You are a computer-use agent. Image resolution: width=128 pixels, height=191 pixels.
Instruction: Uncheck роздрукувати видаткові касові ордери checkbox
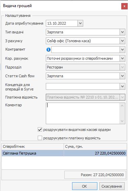[40, 130]
